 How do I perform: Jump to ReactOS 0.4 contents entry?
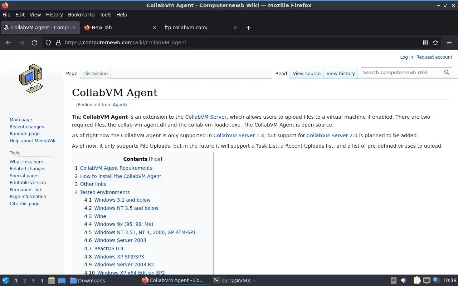click(109, 248)
